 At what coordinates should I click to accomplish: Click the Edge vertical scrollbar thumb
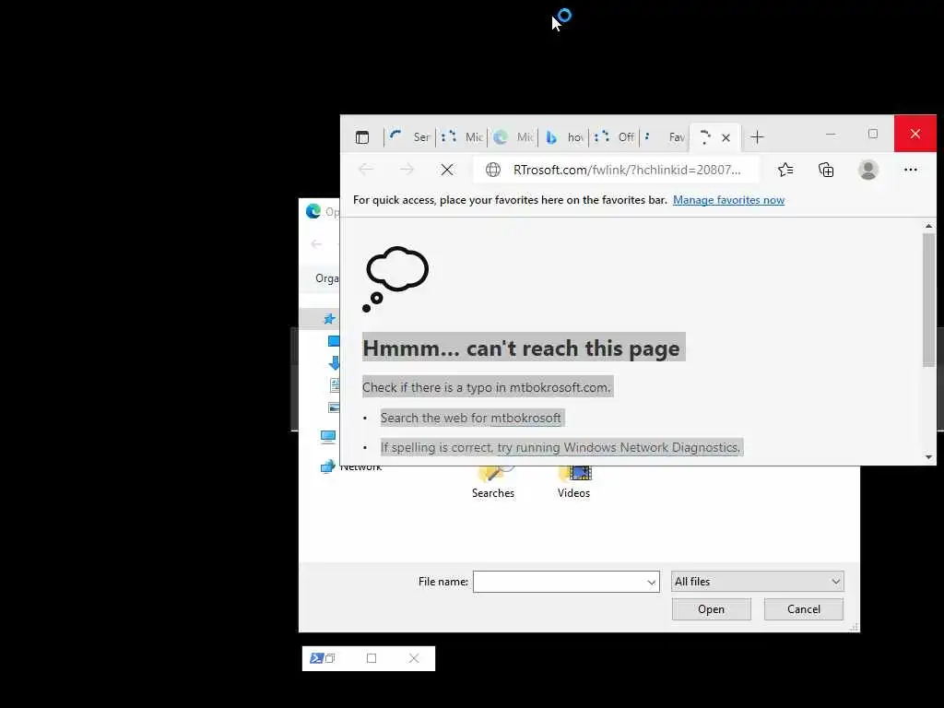928,300
